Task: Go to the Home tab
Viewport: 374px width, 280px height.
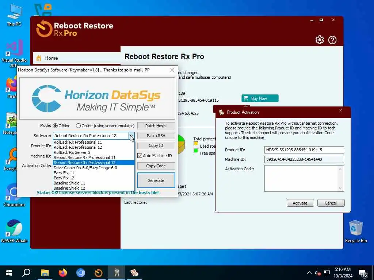Action: [76, 58]
